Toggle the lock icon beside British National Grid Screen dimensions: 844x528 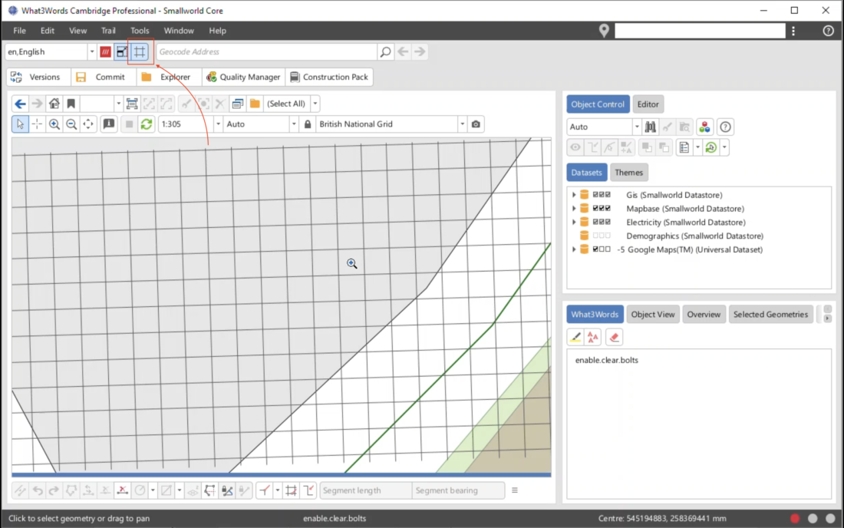click(308, 124)
